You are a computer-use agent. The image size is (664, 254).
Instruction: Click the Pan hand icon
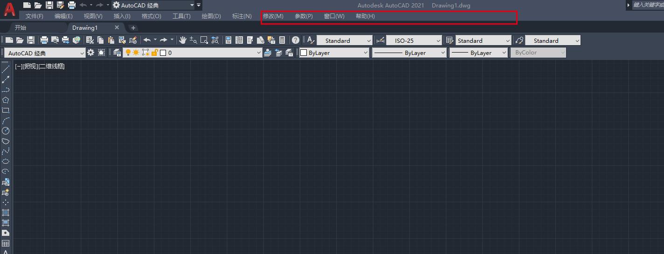pos(183,40)
